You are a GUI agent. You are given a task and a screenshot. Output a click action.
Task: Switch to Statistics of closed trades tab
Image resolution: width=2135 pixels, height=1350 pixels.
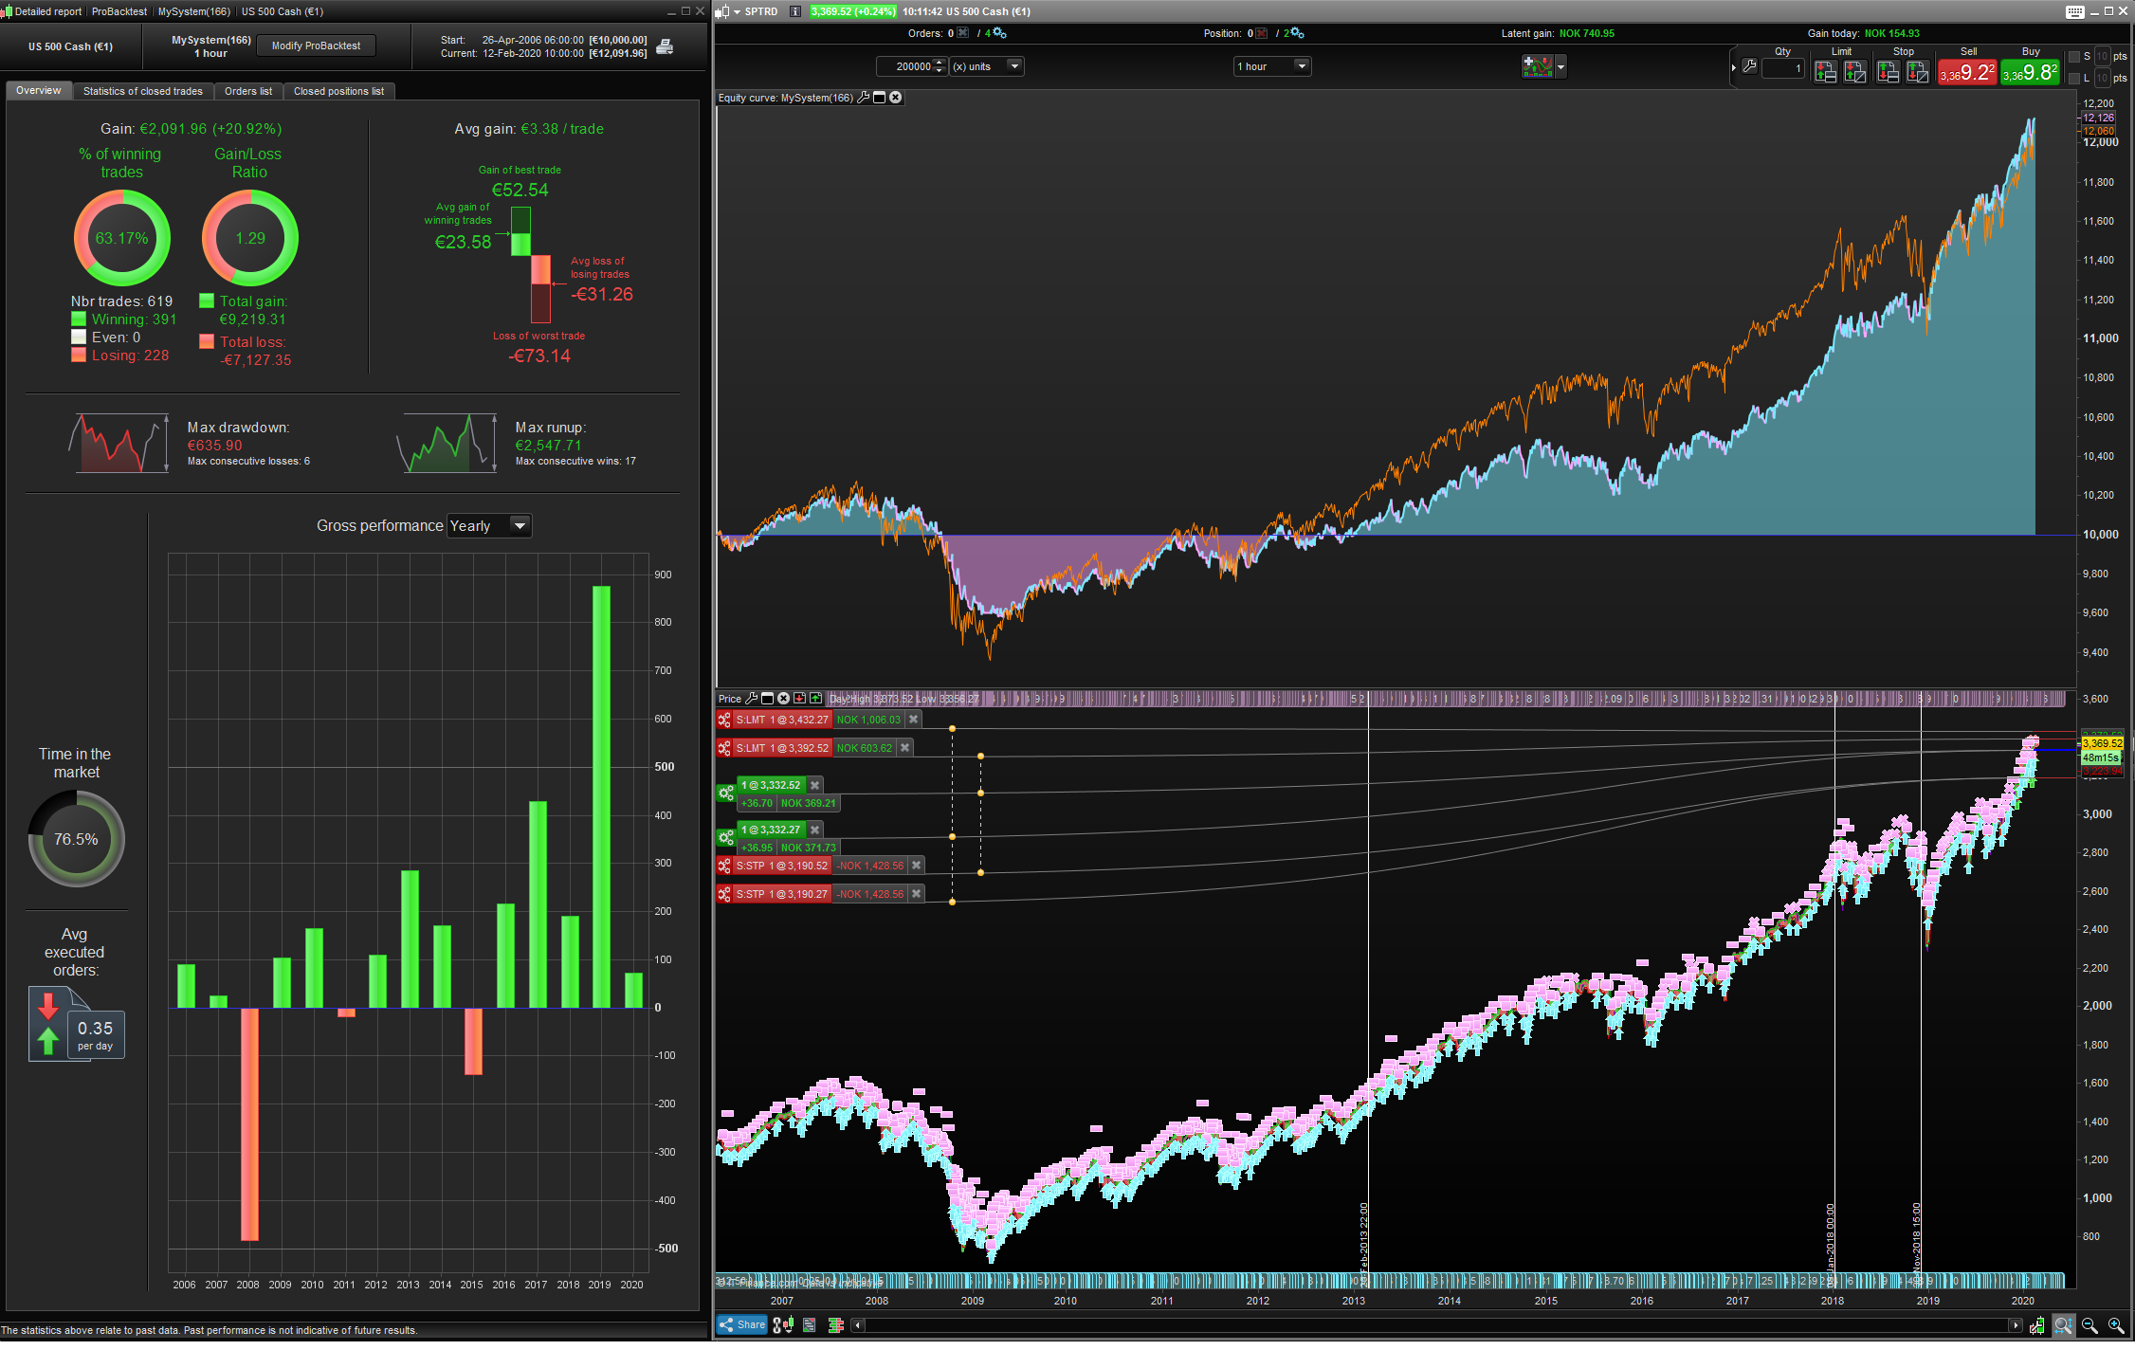click(142, 91)
